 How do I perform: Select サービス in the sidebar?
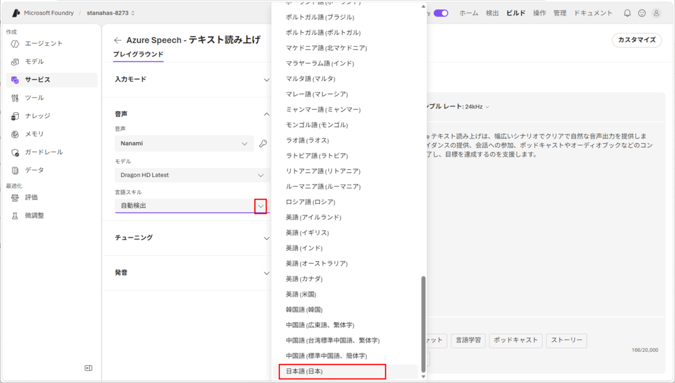52,80
